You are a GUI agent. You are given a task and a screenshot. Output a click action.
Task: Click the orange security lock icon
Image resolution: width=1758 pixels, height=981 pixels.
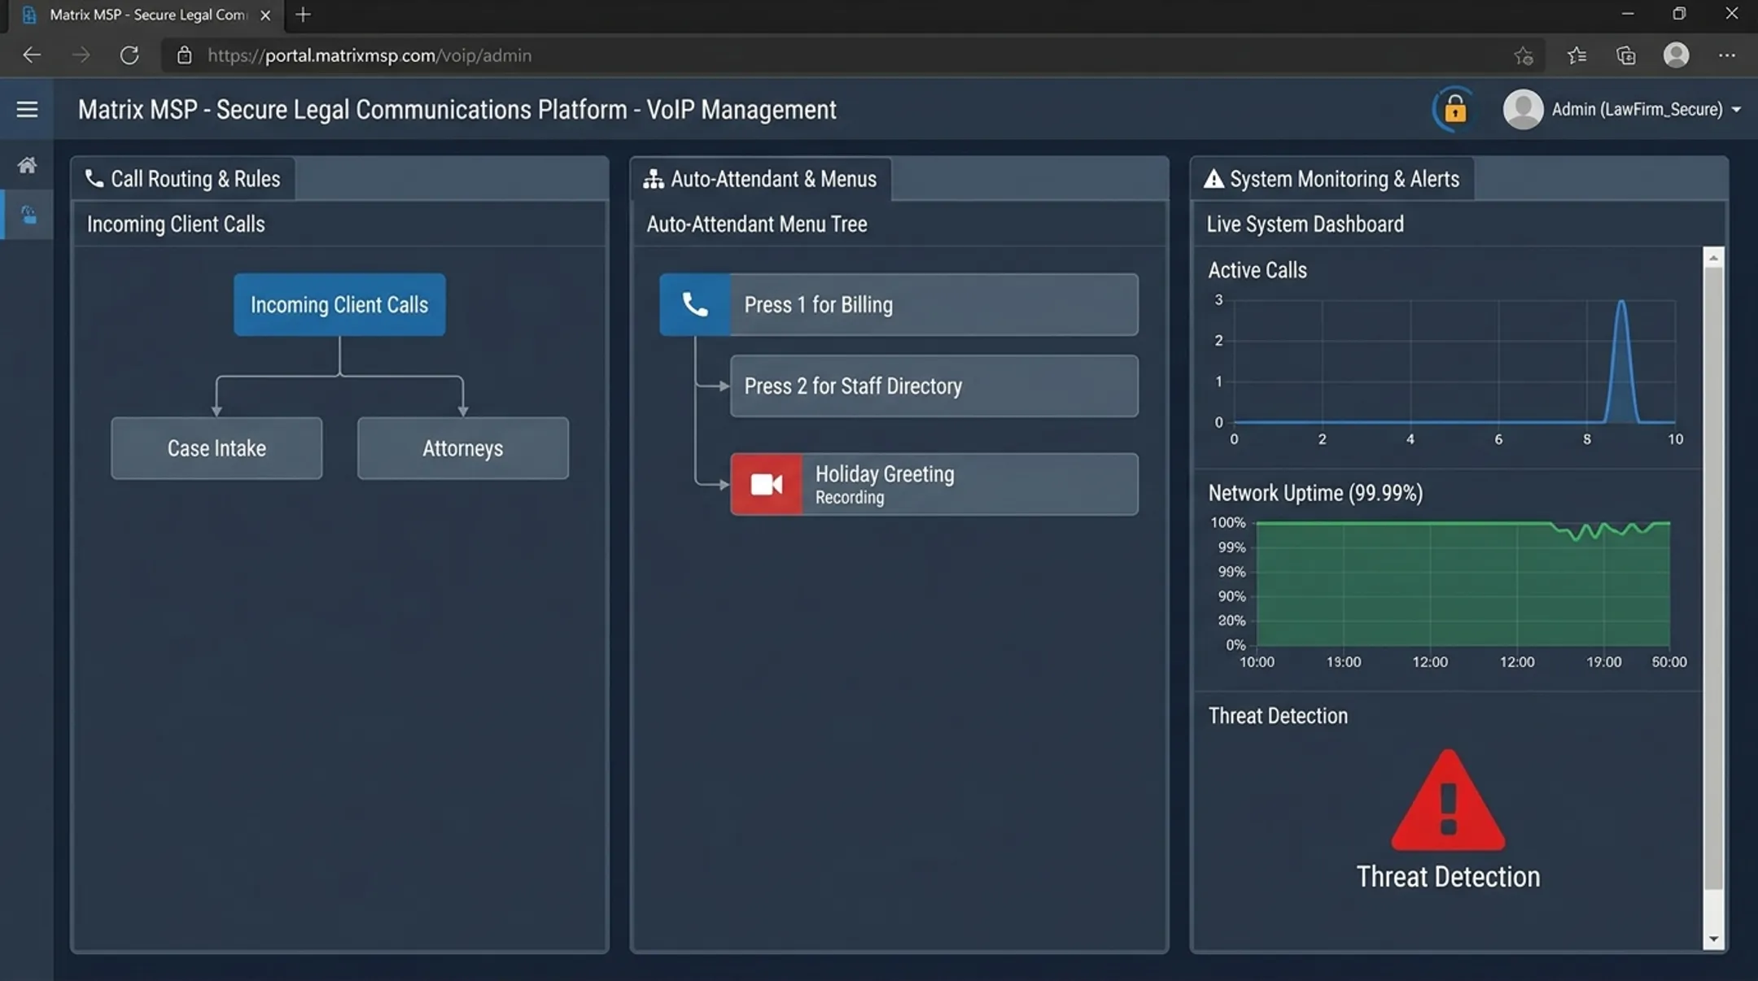tap(1454, 109)
